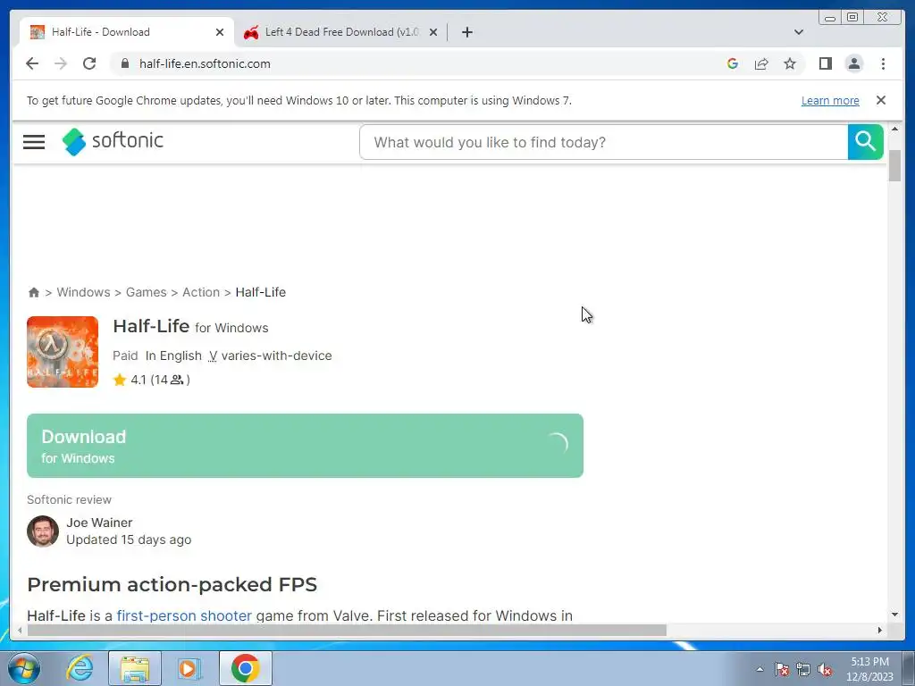Click the Softonic logo
The width and height of the screenshot is (915, 686).
[x=113, y=141]
